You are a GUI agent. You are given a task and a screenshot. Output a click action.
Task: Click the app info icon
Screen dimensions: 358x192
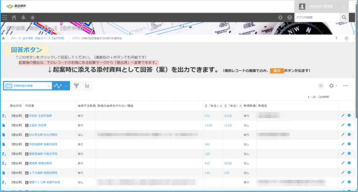[346, 38]
